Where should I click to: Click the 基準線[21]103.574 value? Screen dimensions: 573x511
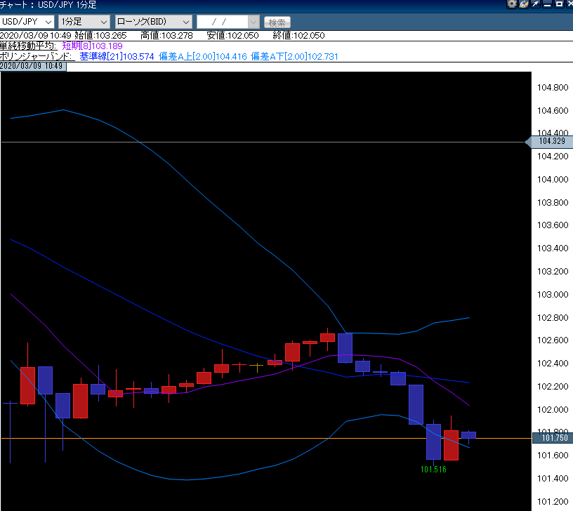[x=117, y=57]
